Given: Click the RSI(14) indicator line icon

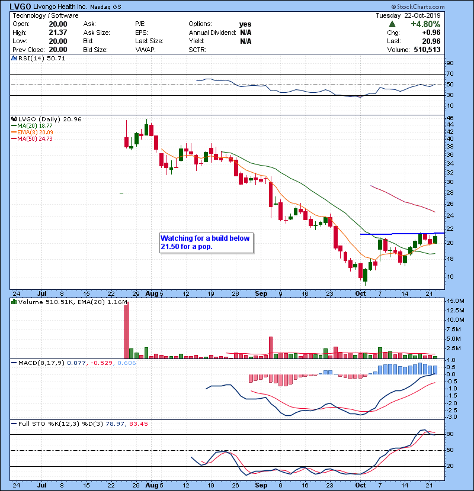Looking at the screenshot, I should [x=14, y=58].
